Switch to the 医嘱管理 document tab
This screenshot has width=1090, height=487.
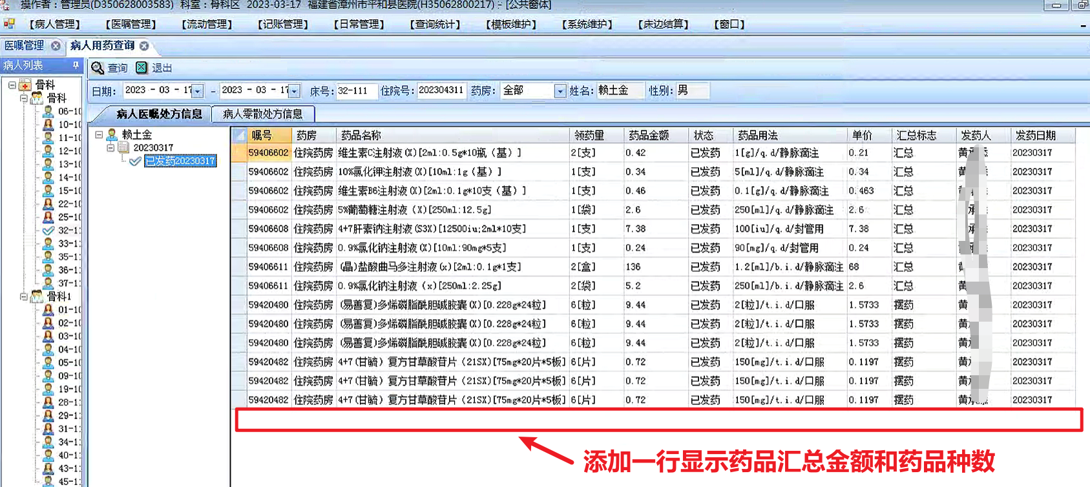[25, 46]
